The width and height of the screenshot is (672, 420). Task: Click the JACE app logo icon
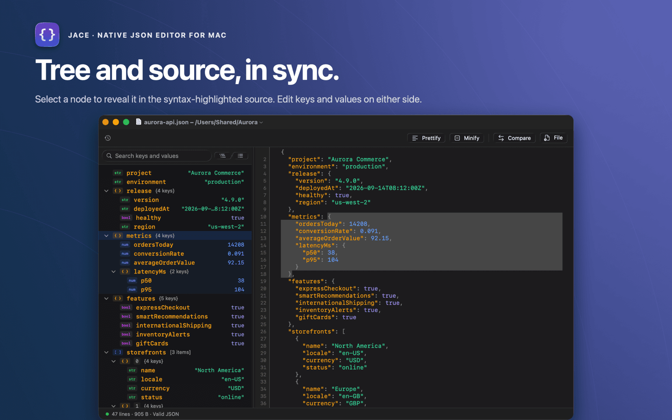click(47, 35)
